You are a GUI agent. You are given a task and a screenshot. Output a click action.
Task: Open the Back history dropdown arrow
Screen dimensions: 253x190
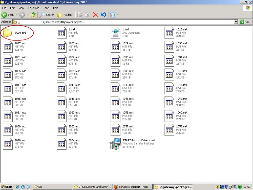pos(16,15)
